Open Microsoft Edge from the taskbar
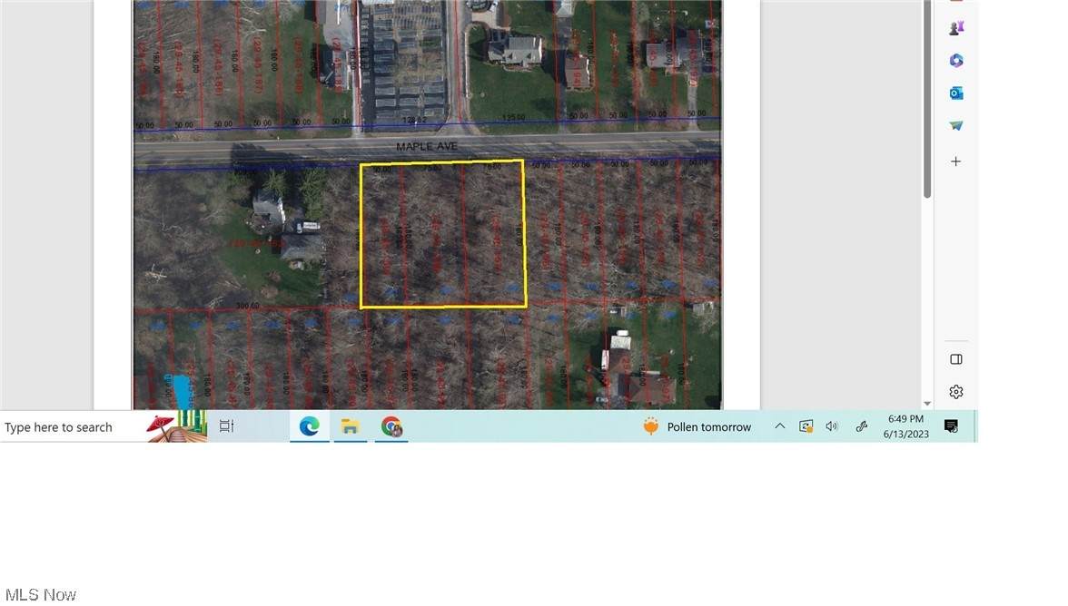The width and height of the screenshot is (1068, 606). coord(310,426)
